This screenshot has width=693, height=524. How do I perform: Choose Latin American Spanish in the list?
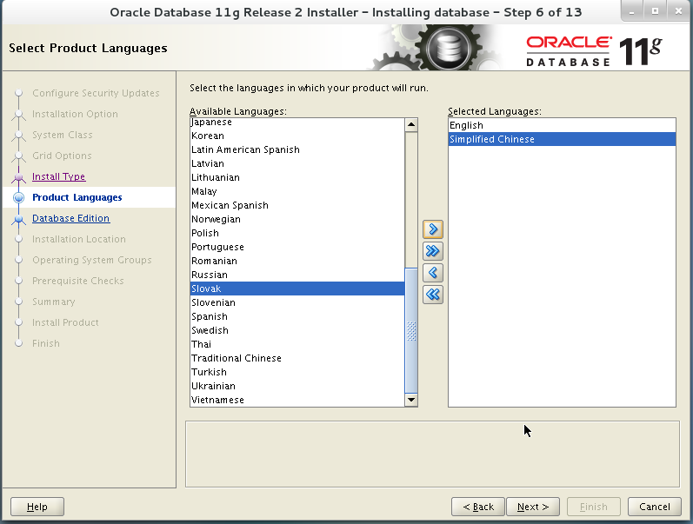point(297,149)
